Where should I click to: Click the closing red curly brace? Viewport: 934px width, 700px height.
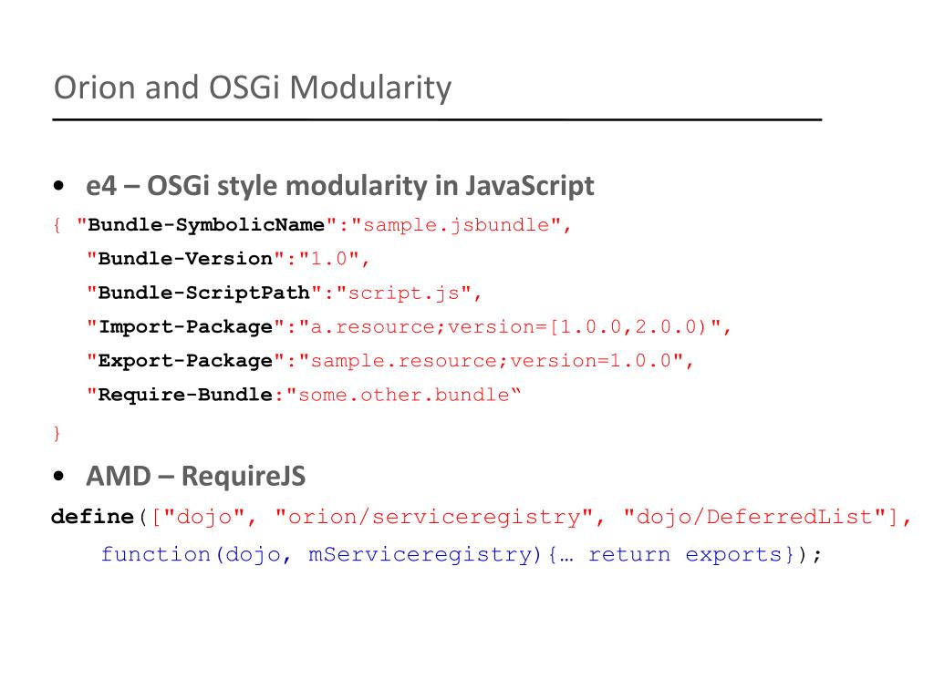point(57,433)
